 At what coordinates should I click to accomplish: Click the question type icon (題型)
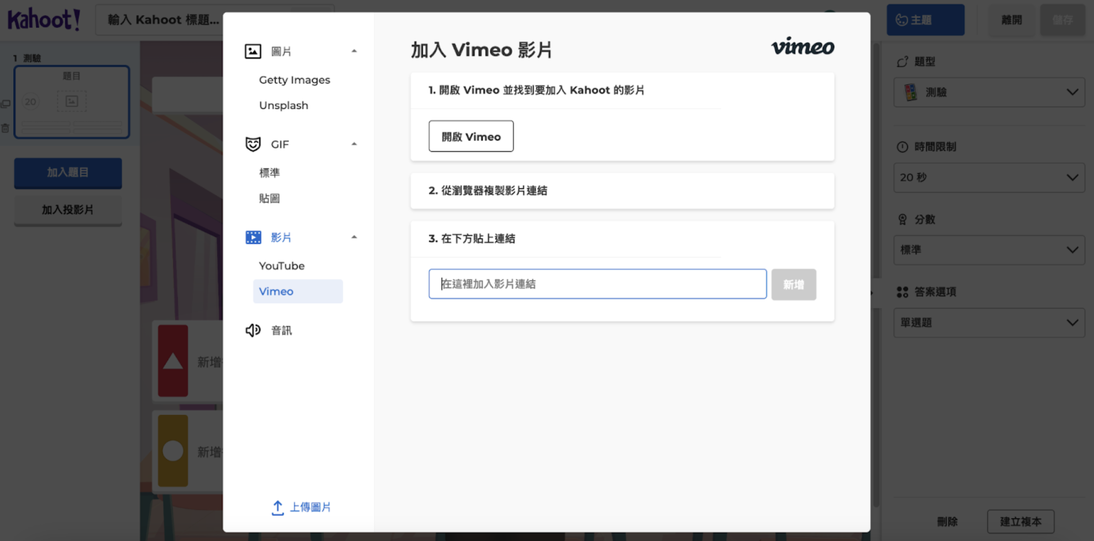point(902,62)
